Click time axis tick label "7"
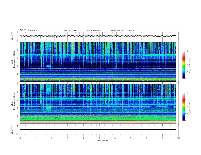The width and height of the screenshot is (201, 155). point(131,138)
